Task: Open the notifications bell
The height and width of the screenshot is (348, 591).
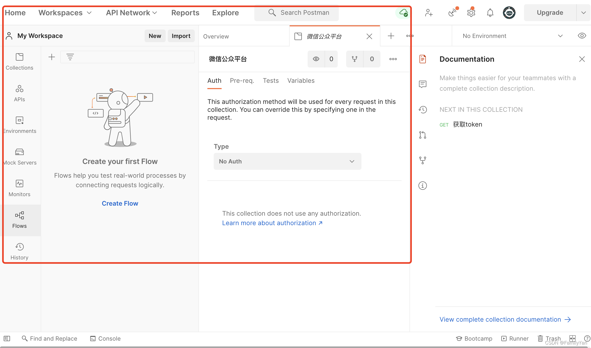Action: [x=490, y=13]
